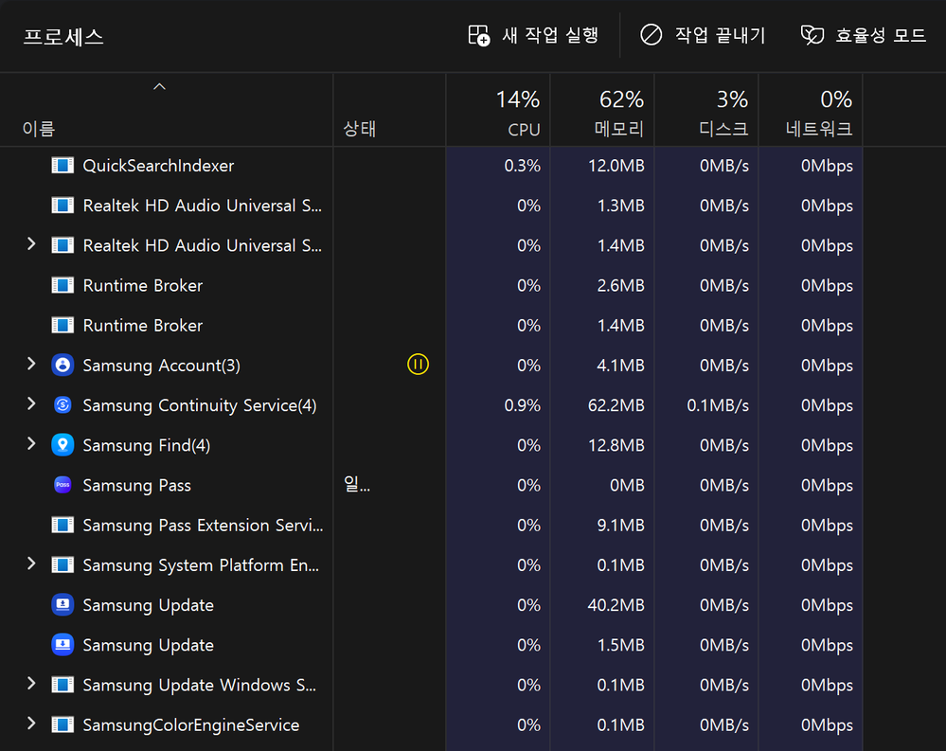Click the 1.4MB Runtime Broker icon
Screen dimensions: 946x751
(62, 325)
